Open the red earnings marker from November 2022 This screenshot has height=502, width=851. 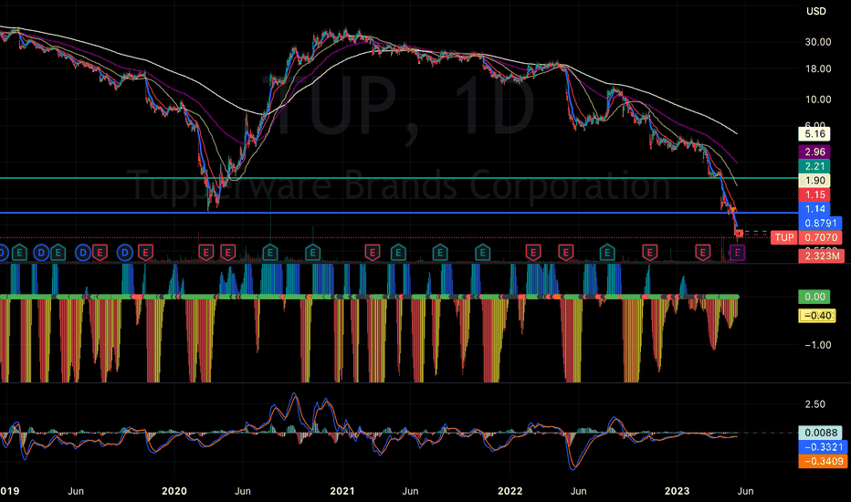coord(649,252)
